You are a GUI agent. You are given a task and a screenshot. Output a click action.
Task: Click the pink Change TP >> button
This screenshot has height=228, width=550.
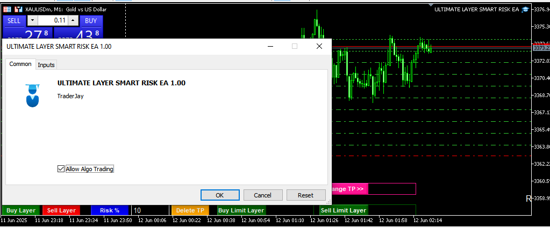click(349, 189)
